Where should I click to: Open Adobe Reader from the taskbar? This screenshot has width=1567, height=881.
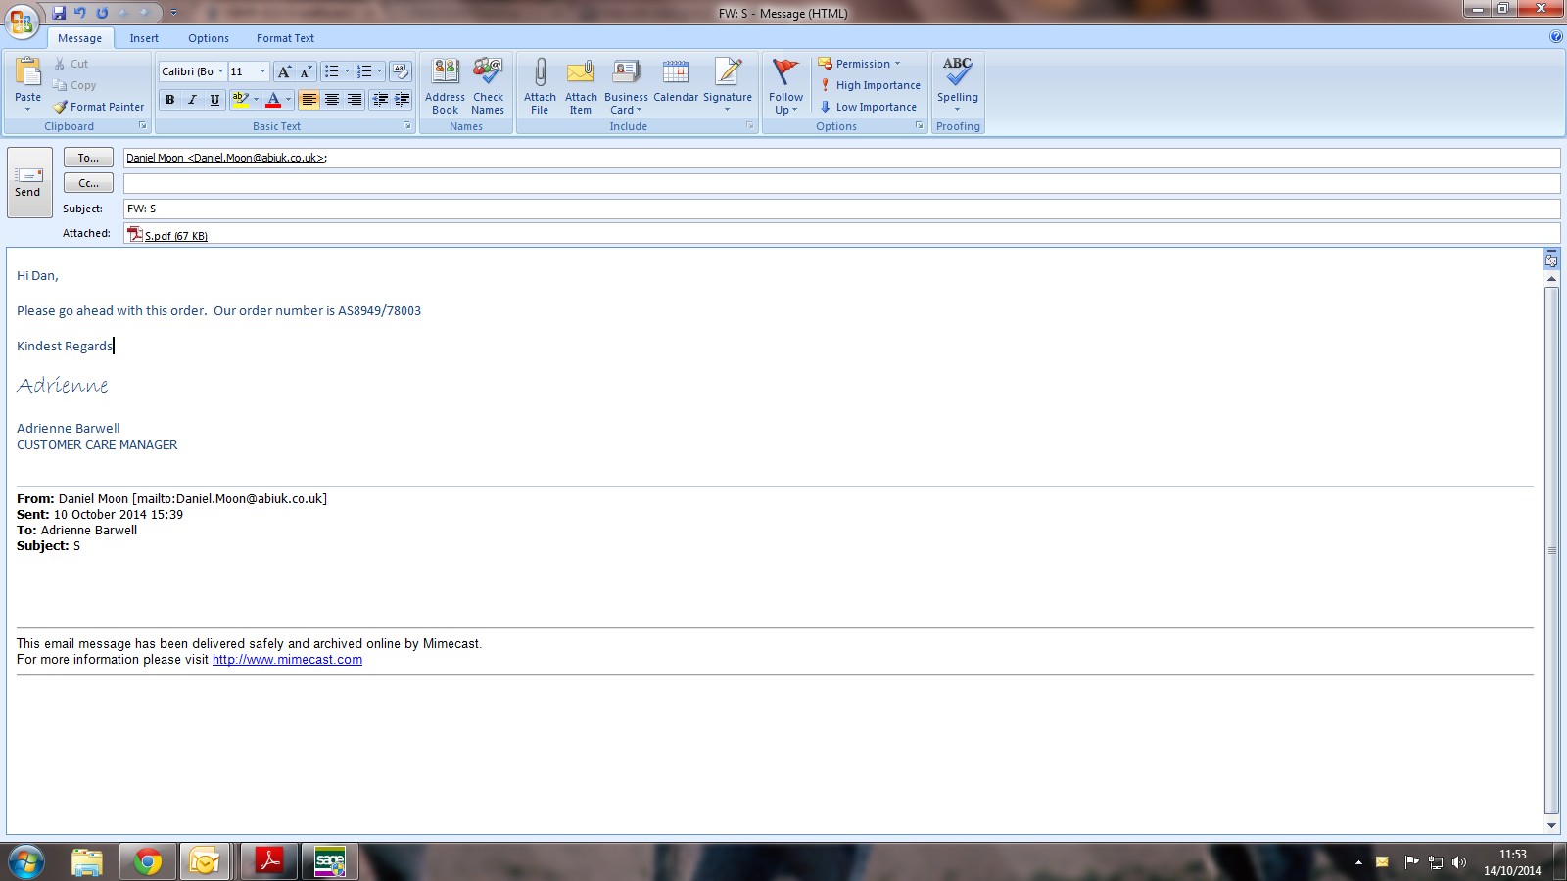[268, 861]
